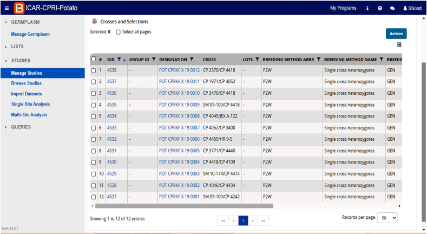Click the Actions button
Image resolution: width=427 pixels, height=234 pixels.
coord(396,34)
